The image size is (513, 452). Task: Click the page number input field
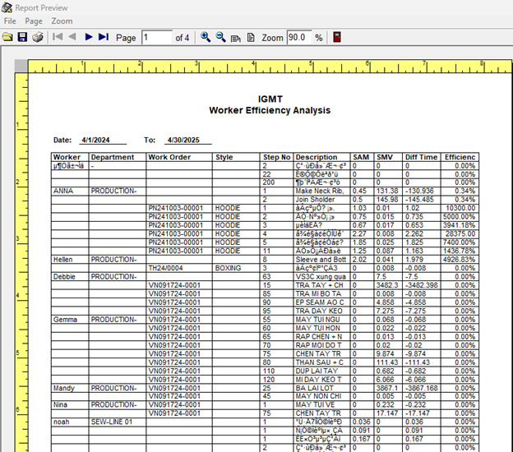click(x=157, y=37)
